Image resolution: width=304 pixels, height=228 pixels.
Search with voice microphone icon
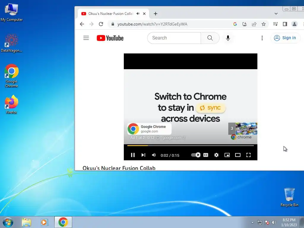coord(228,38)
